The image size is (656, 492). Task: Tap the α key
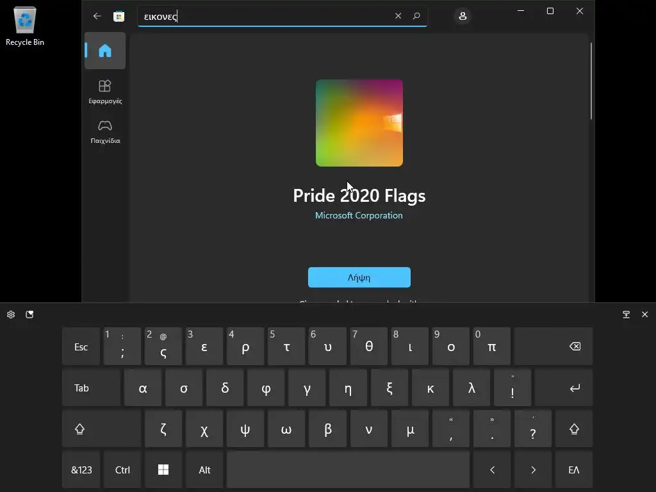coord(143,388)
